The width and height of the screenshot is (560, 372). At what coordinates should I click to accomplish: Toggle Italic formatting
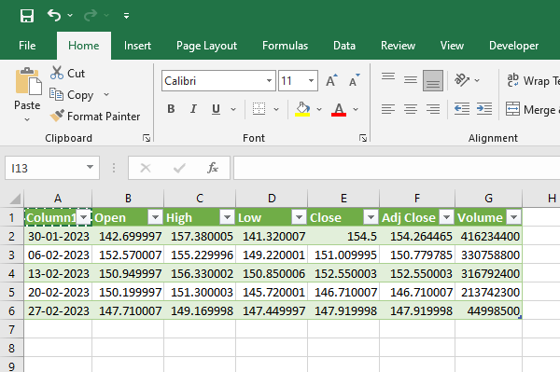(x=193, y=109)
